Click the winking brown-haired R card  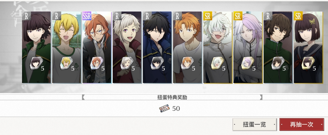[278, 47]
